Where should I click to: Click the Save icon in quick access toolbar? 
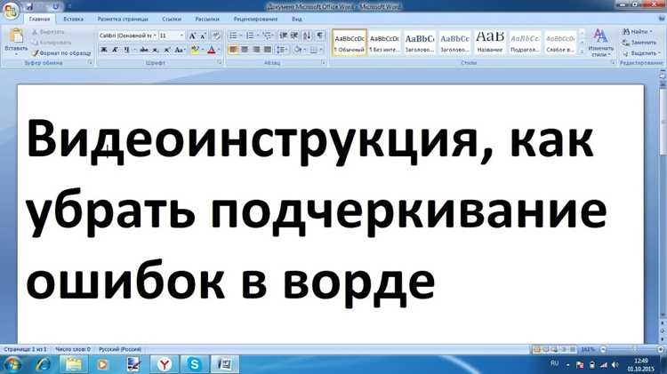tap(29, 6)
